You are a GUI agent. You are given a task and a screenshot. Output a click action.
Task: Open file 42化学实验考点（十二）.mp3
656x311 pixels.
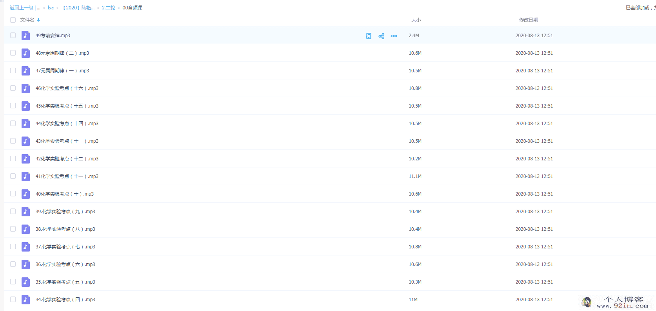pyautogui.click(x=67, y=159)
